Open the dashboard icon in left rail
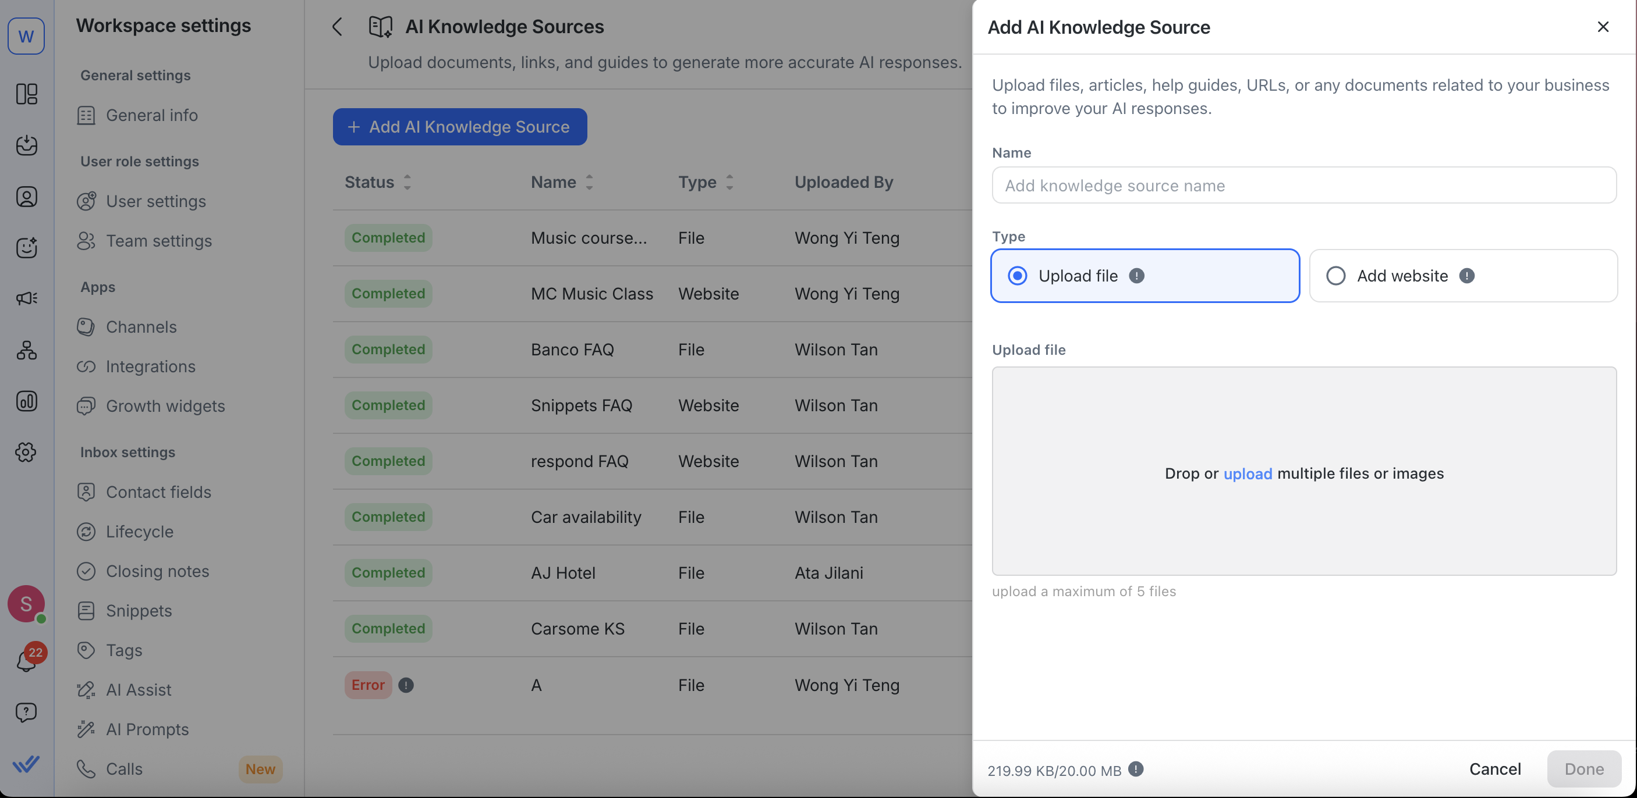 click(26, 94)
